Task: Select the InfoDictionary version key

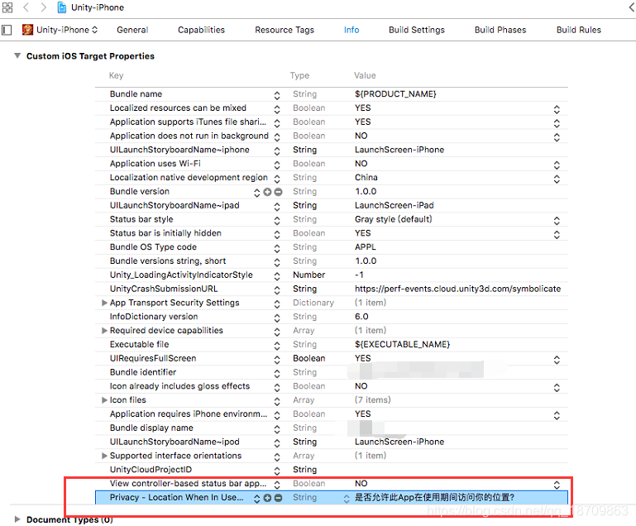Action: tap(154, 317)
